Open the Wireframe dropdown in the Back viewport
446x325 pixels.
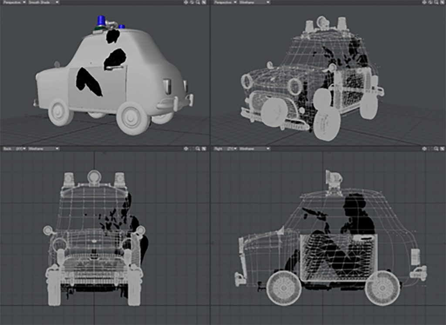click(x=44, y=149)
